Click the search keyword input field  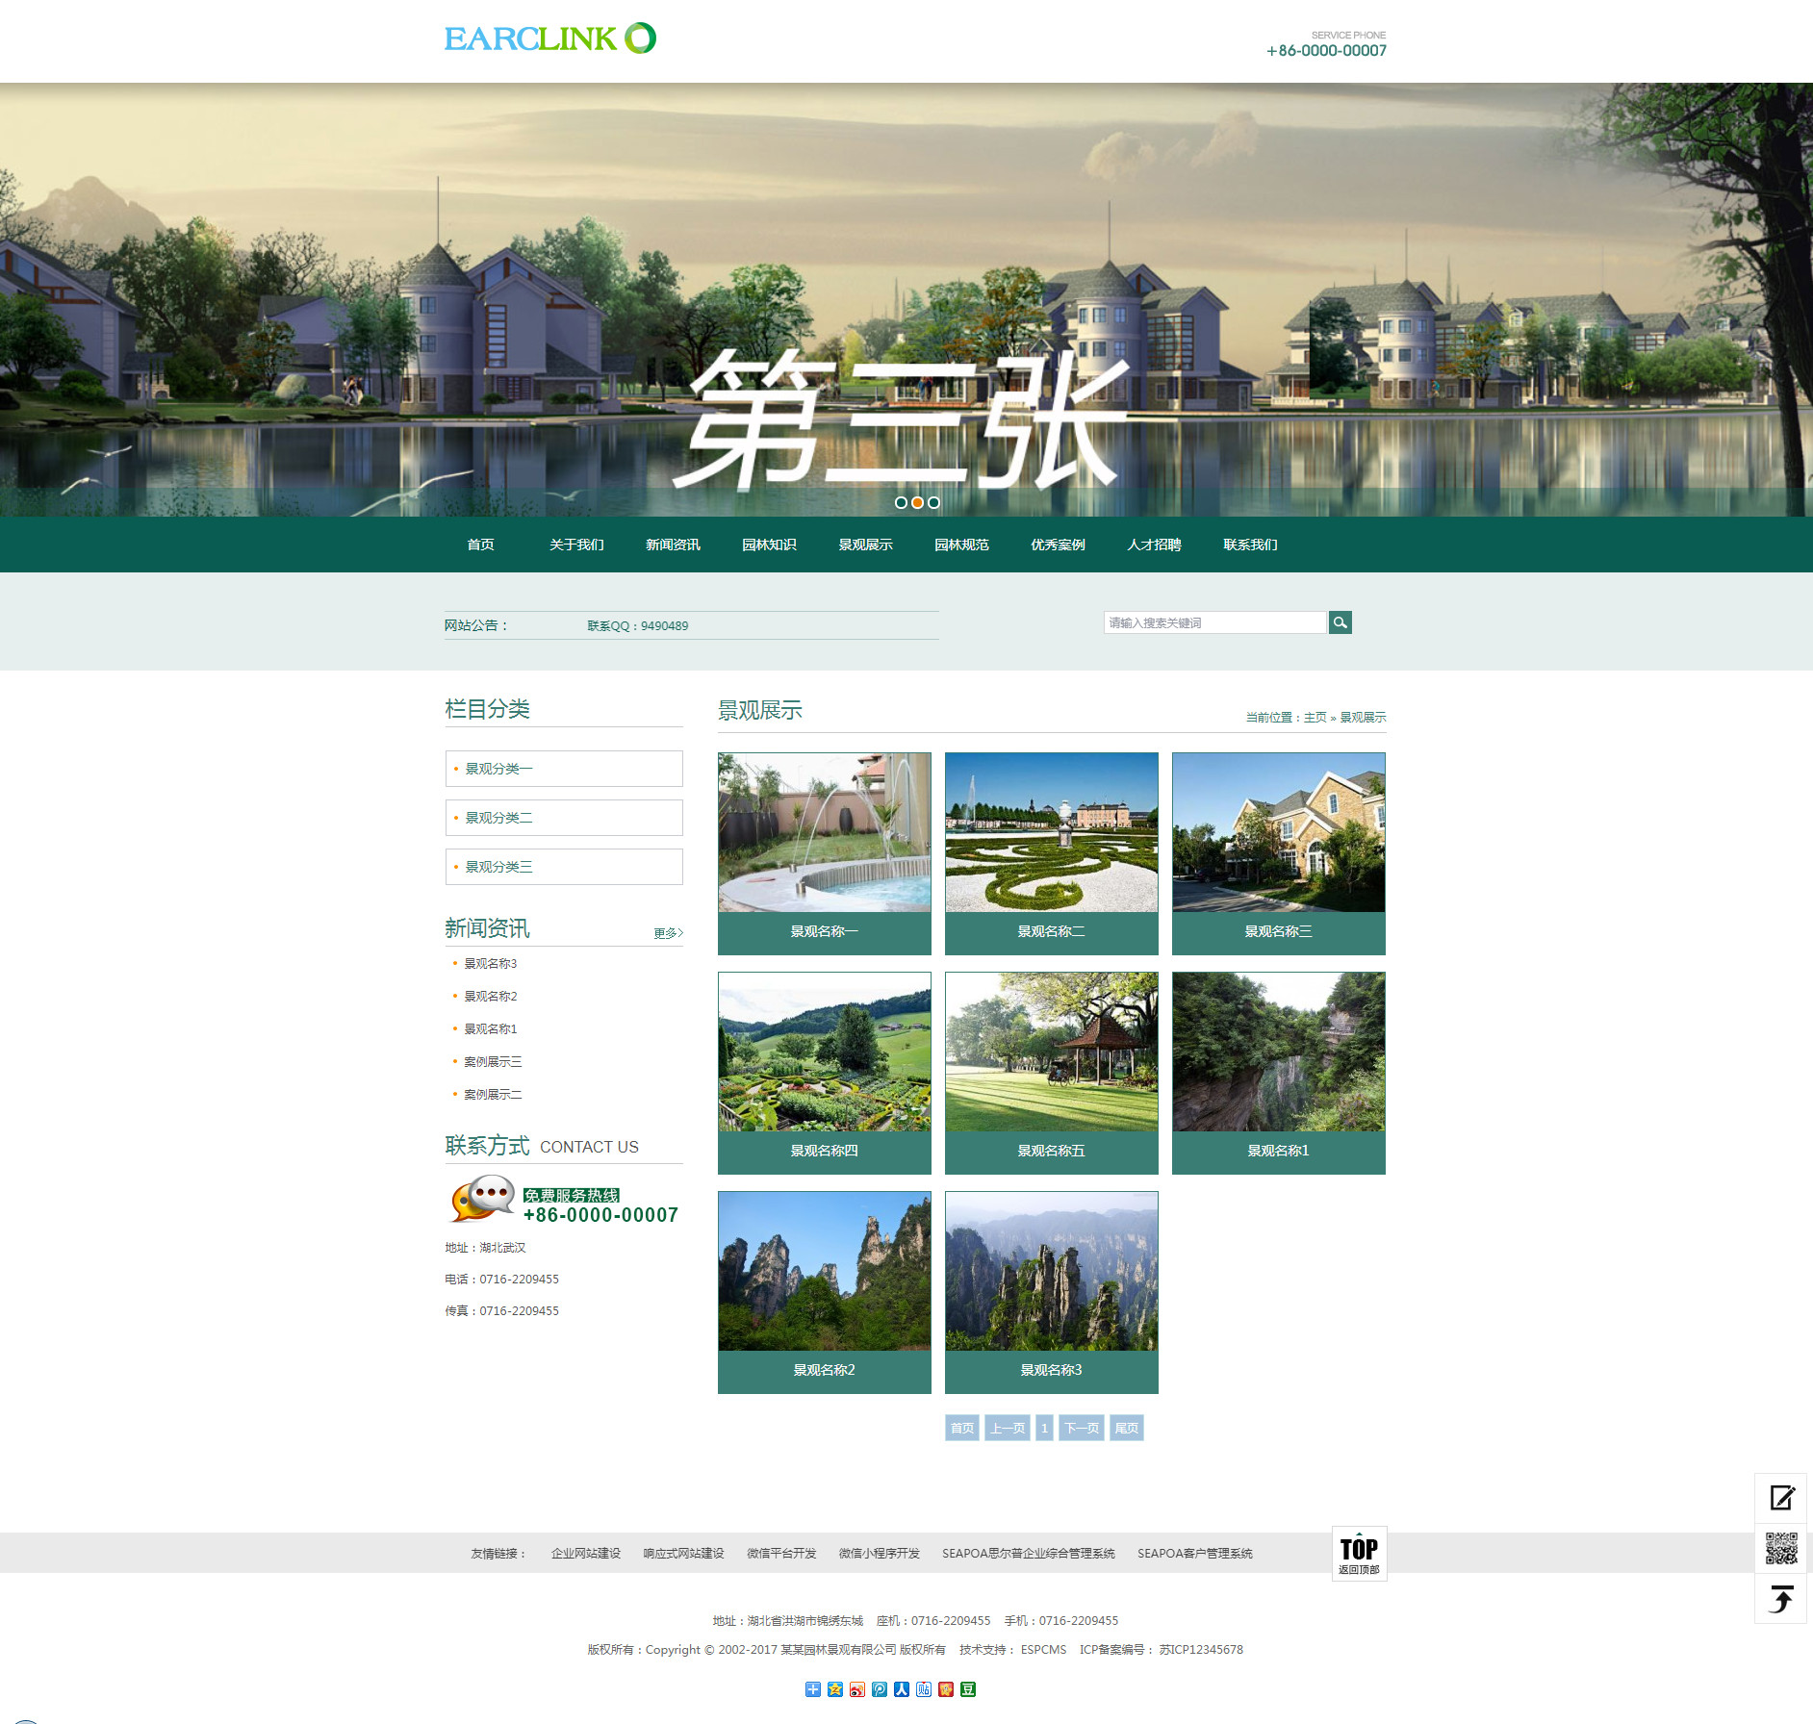[x=1214, y=622]
